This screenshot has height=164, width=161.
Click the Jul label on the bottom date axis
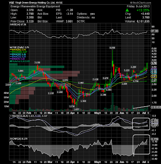[x=144, y=162]
